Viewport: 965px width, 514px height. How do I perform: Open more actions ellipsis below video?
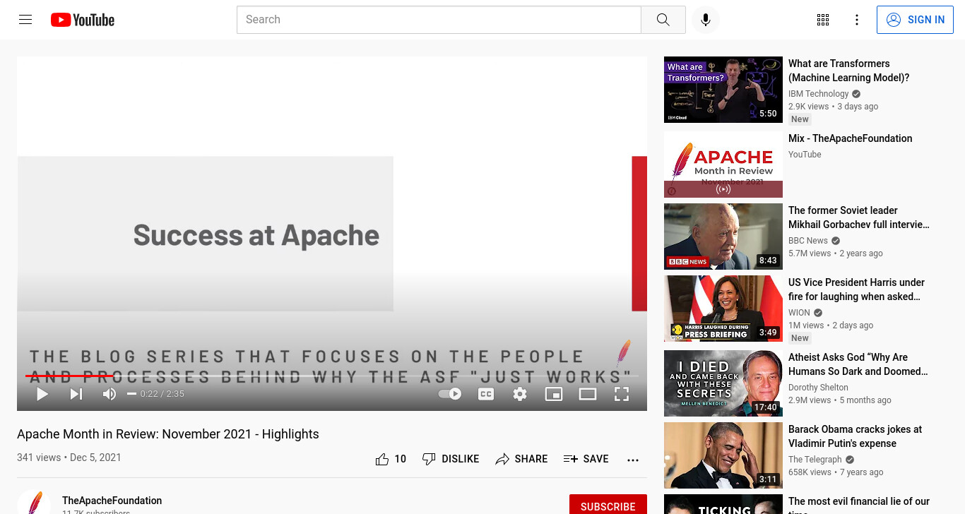(x=633, y=460)
